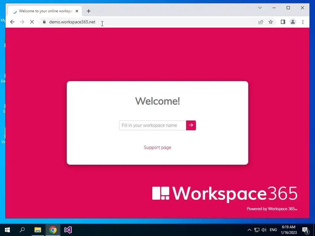
Task: Open the notification center icon
Action: [305, 230]
